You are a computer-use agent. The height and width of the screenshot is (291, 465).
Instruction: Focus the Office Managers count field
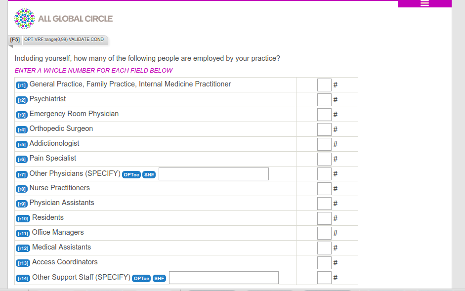coord(324,233)
